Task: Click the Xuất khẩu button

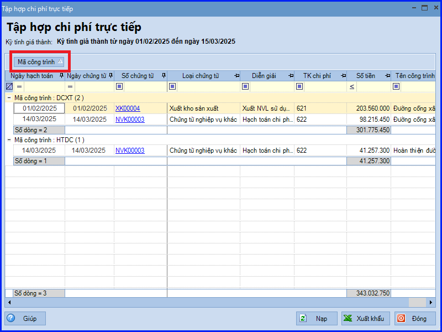Action: (x=365, y=318)
